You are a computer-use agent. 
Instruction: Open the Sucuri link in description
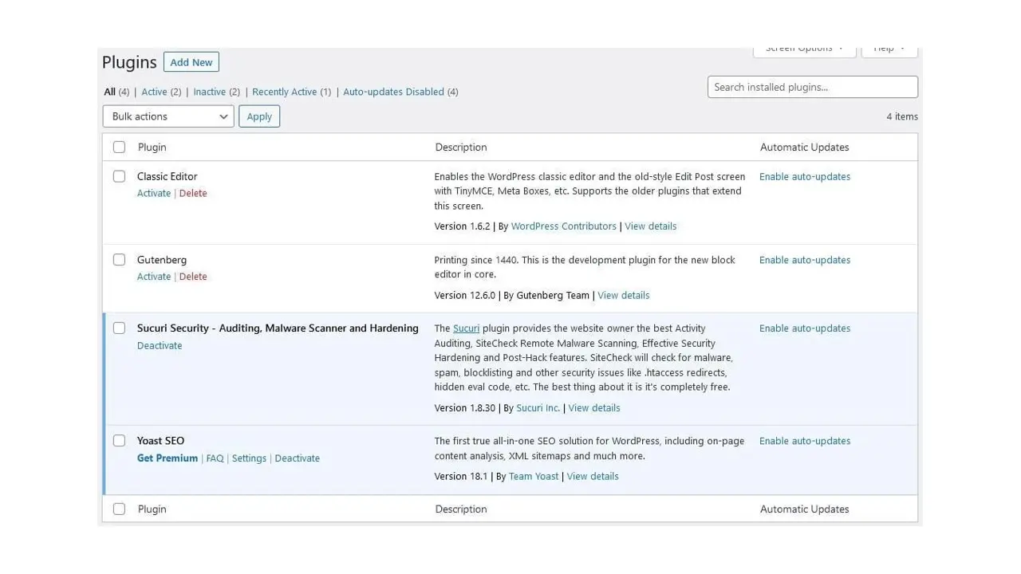(x=467, y=328)
